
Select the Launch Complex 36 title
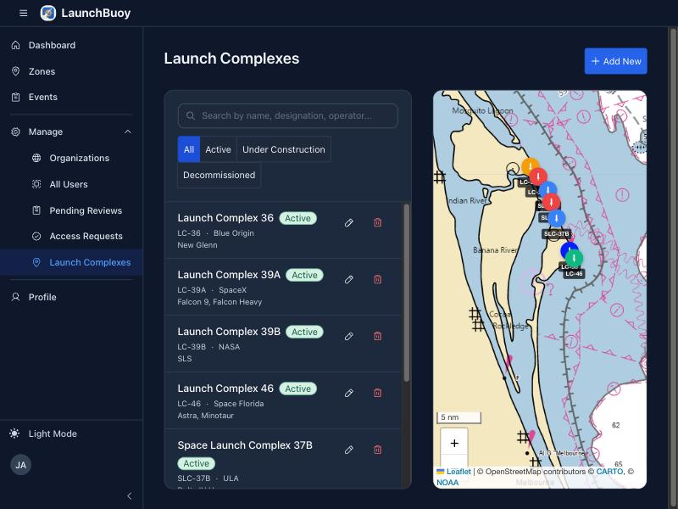pos(225,218)
